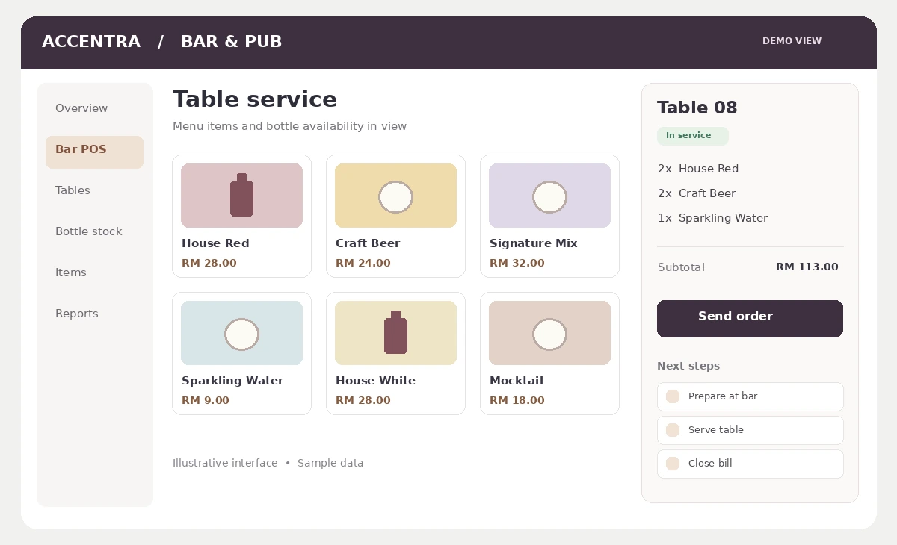
Task: Click the BAR & PUB breadcrumb
Action: 232,42
